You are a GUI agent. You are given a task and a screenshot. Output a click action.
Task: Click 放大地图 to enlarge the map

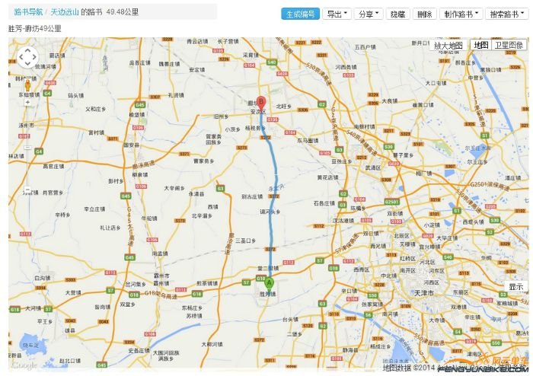pyautogui.click(x=448, y=46)
